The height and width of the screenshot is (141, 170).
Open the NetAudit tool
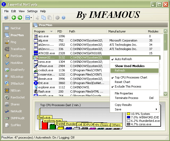click(x=13, y=111)
